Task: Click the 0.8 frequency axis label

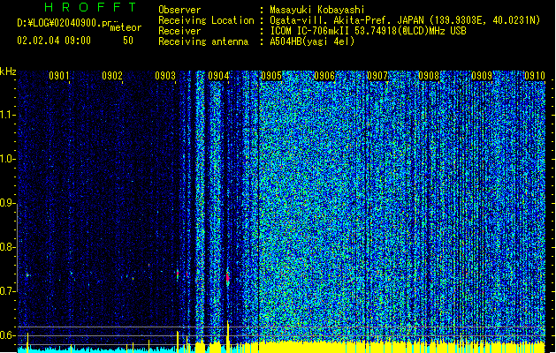Action: pyautogui.click(x=7, y=247)
